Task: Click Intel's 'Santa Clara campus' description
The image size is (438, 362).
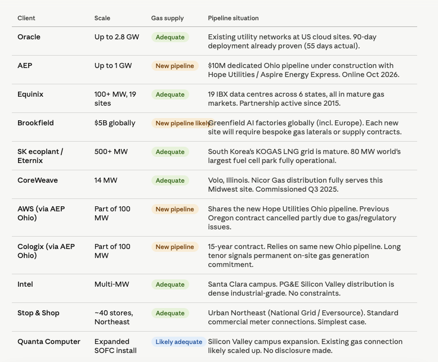Action: tap(301, 289)
